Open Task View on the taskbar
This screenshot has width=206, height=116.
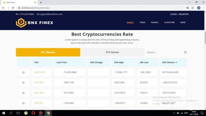[18, 113]
